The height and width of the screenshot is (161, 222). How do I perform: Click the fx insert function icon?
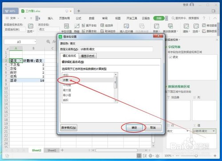pos(54,42)
